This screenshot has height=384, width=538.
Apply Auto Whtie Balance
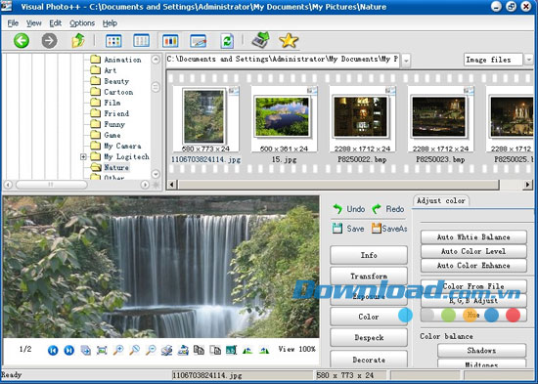coord(473,236)
